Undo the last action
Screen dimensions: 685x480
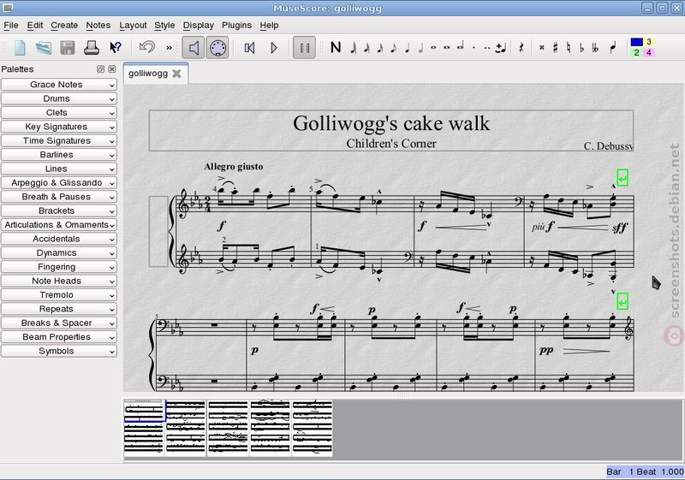click(147, 47)
